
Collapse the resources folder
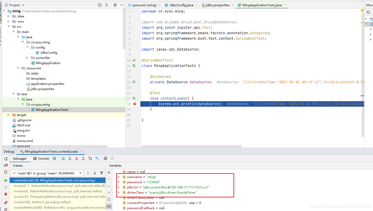[18, 68]
